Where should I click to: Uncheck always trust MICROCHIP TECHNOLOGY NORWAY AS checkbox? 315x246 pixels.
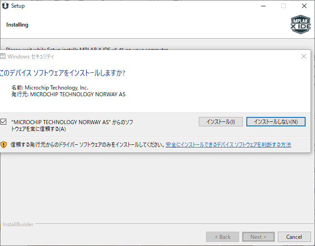4,121
